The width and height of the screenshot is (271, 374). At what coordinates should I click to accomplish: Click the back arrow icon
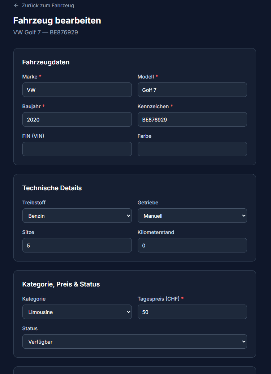click(16, 5)
